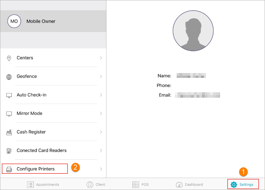
Task: Expand Auto Check-in with its chevron
Action: [x=101, y=95]
